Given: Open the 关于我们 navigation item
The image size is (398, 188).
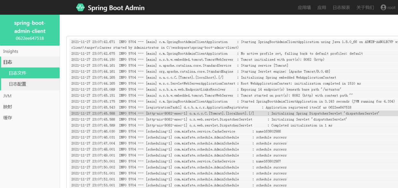Looking at the screenshot, I should 365,7.
